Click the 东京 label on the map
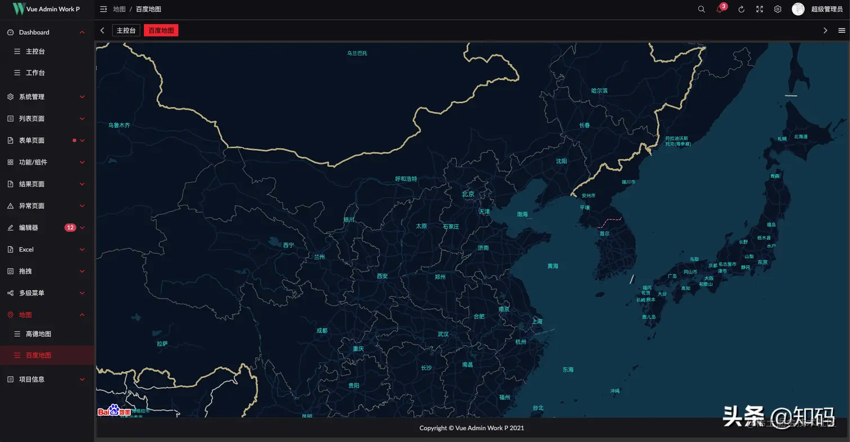Image resolution: width=850 pixels, height=442 pixels. click(x=762, y=263)
